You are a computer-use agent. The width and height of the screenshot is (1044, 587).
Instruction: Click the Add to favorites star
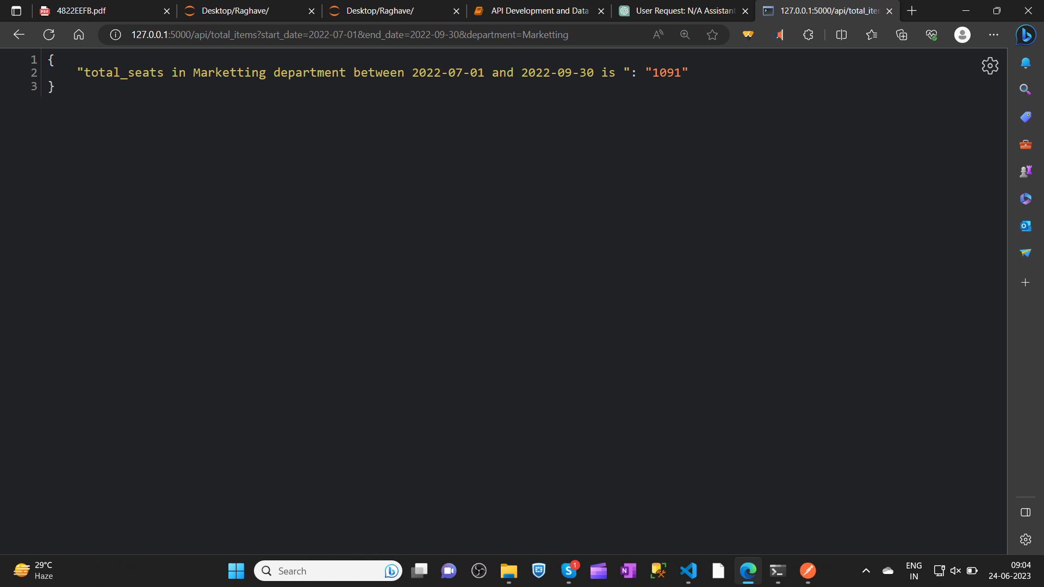tap(712, 34)
